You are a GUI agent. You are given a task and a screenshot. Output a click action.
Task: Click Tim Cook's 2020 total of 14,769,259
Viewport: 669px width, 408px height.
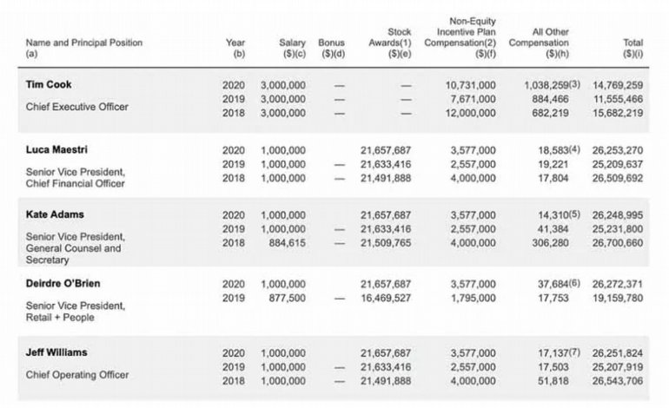(x=617, y=87)
